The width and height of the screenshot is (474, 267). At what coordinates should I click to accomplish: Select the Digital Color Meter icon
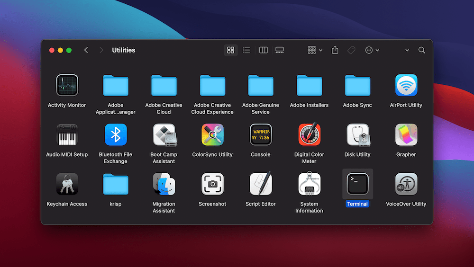coord(309,134)
